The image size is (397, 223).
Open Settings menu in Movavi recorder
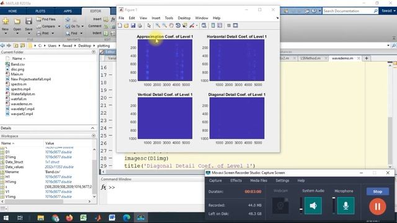click(x=282, y=180)
